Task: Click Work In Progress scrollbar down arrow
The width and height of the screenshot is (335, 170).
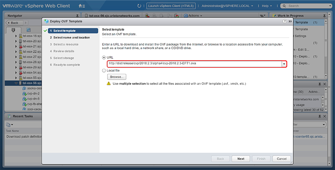Action: click(326, 76)
